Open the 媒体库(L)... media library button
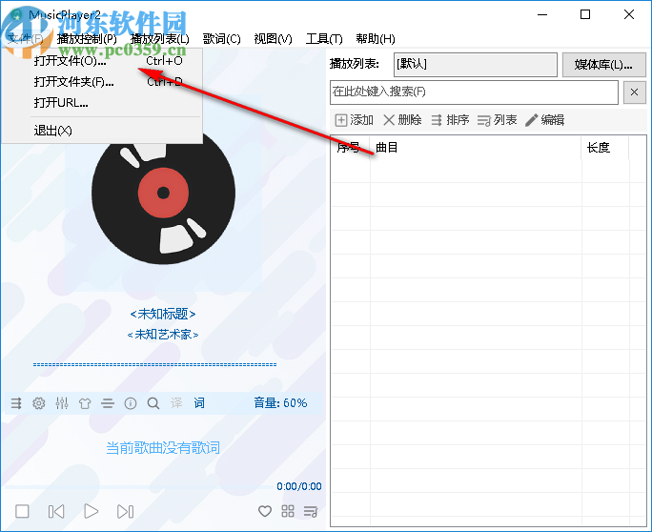Image resolution: width=652 pixels, height=532 pixels. pos(603,65)
